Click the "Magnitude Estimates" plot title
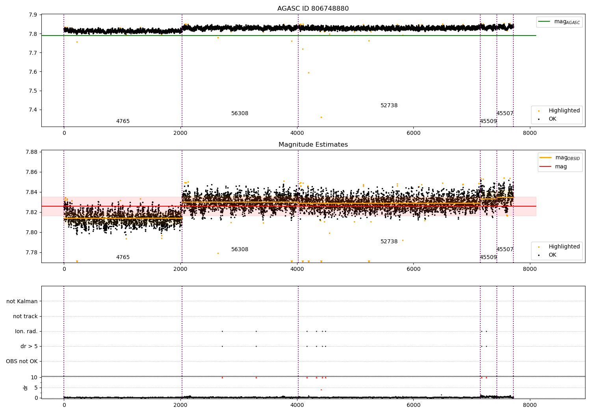This screenshot has width=591, height=414. click(x=313, y=145)
